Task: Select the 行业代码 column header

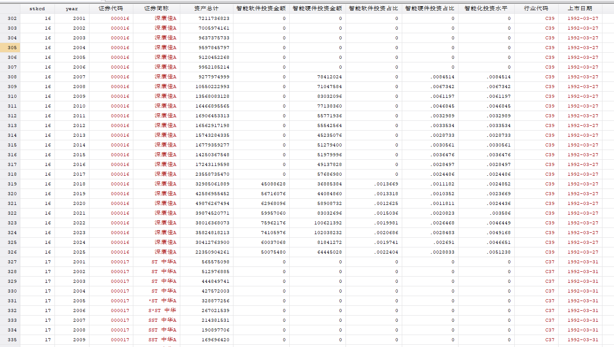Action: coord(536,8)
